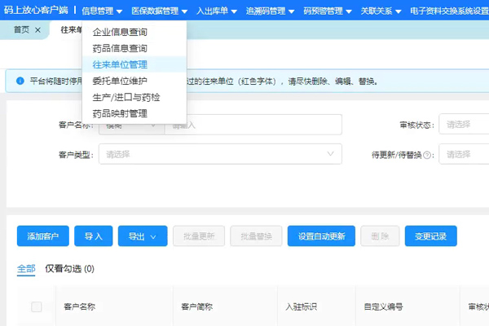The image size is (489, 326).
Task: Open the 审核状态 select box
Action: (463, 125)
